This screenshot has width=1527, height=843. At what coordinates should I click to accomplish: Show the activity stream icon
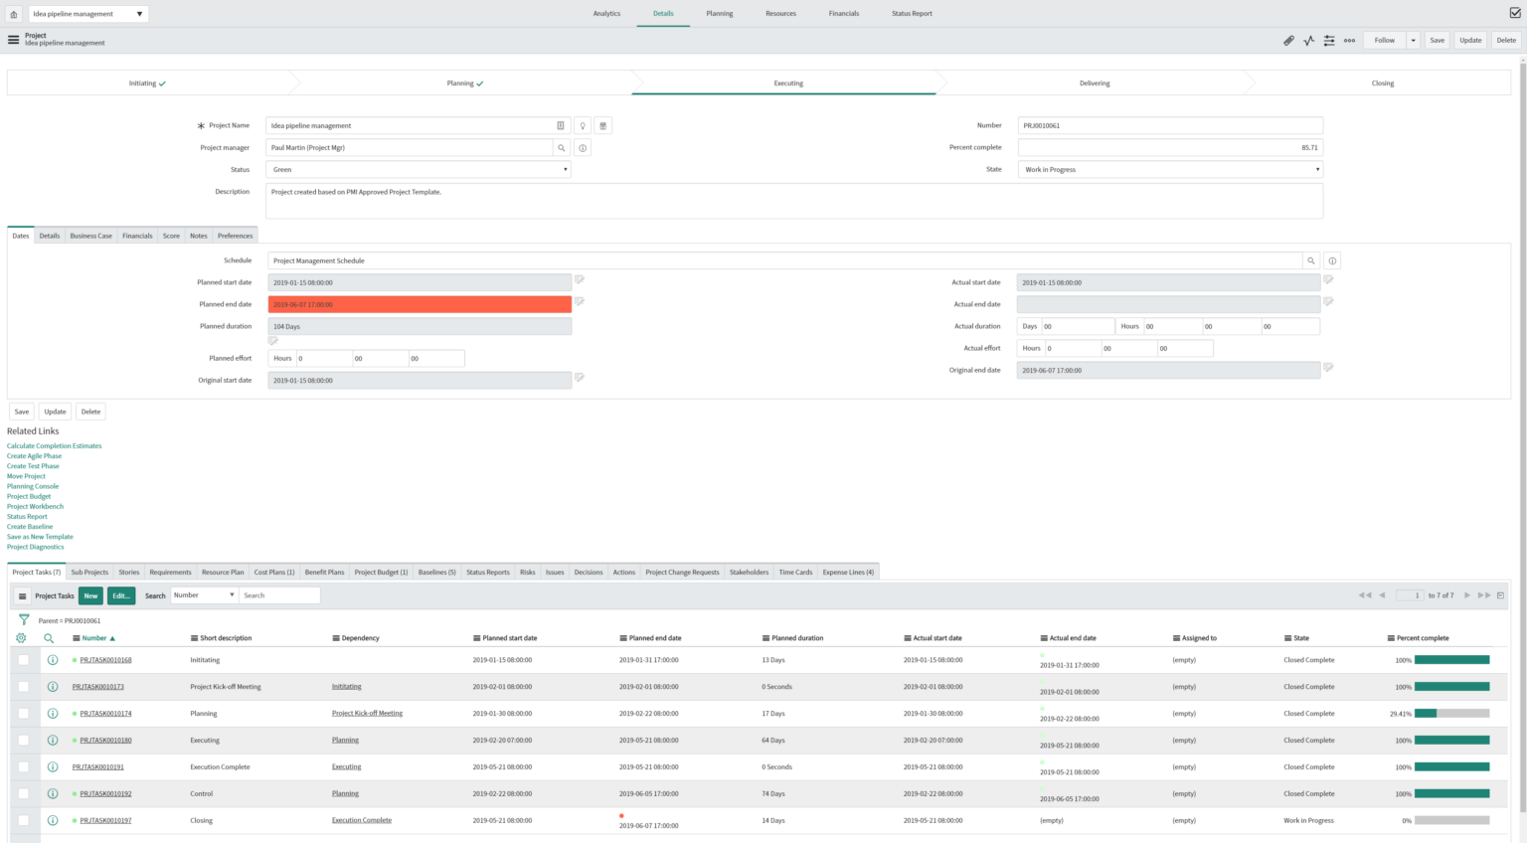tap(1308, 40)
